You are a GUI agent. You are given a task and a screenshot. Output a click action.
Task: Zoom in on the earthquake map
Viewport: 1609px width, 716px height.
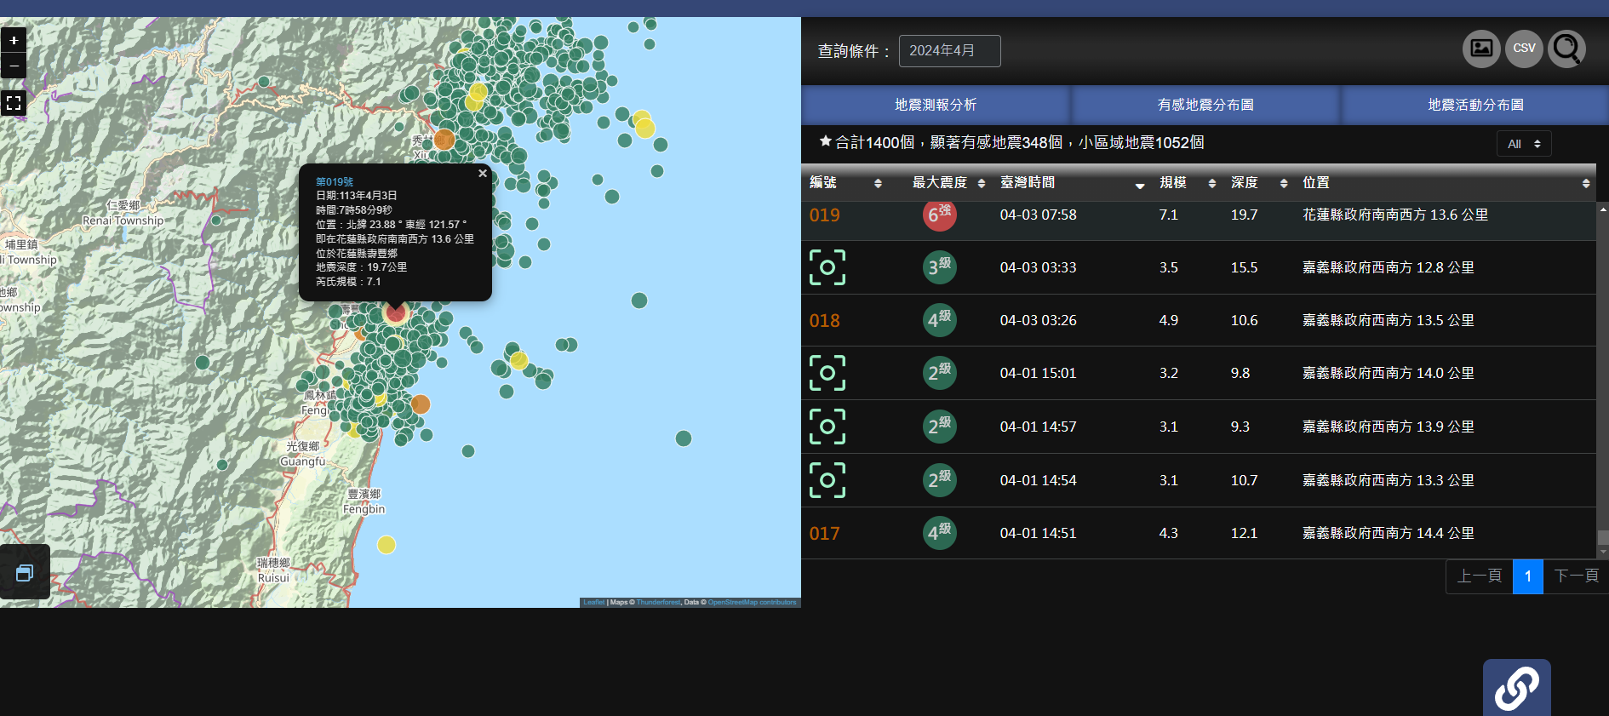point(14,40)
